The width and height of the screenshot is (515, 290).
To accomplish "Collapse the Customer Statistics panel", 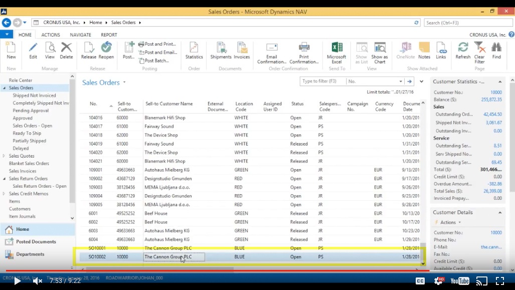I will click(500, 82).
